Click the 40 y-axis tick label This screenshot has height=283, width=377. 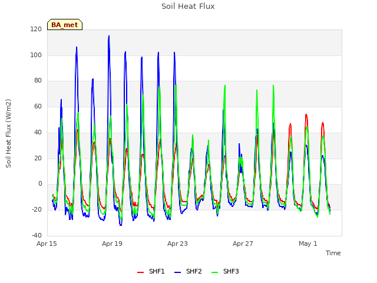click(x=38, y=132)
